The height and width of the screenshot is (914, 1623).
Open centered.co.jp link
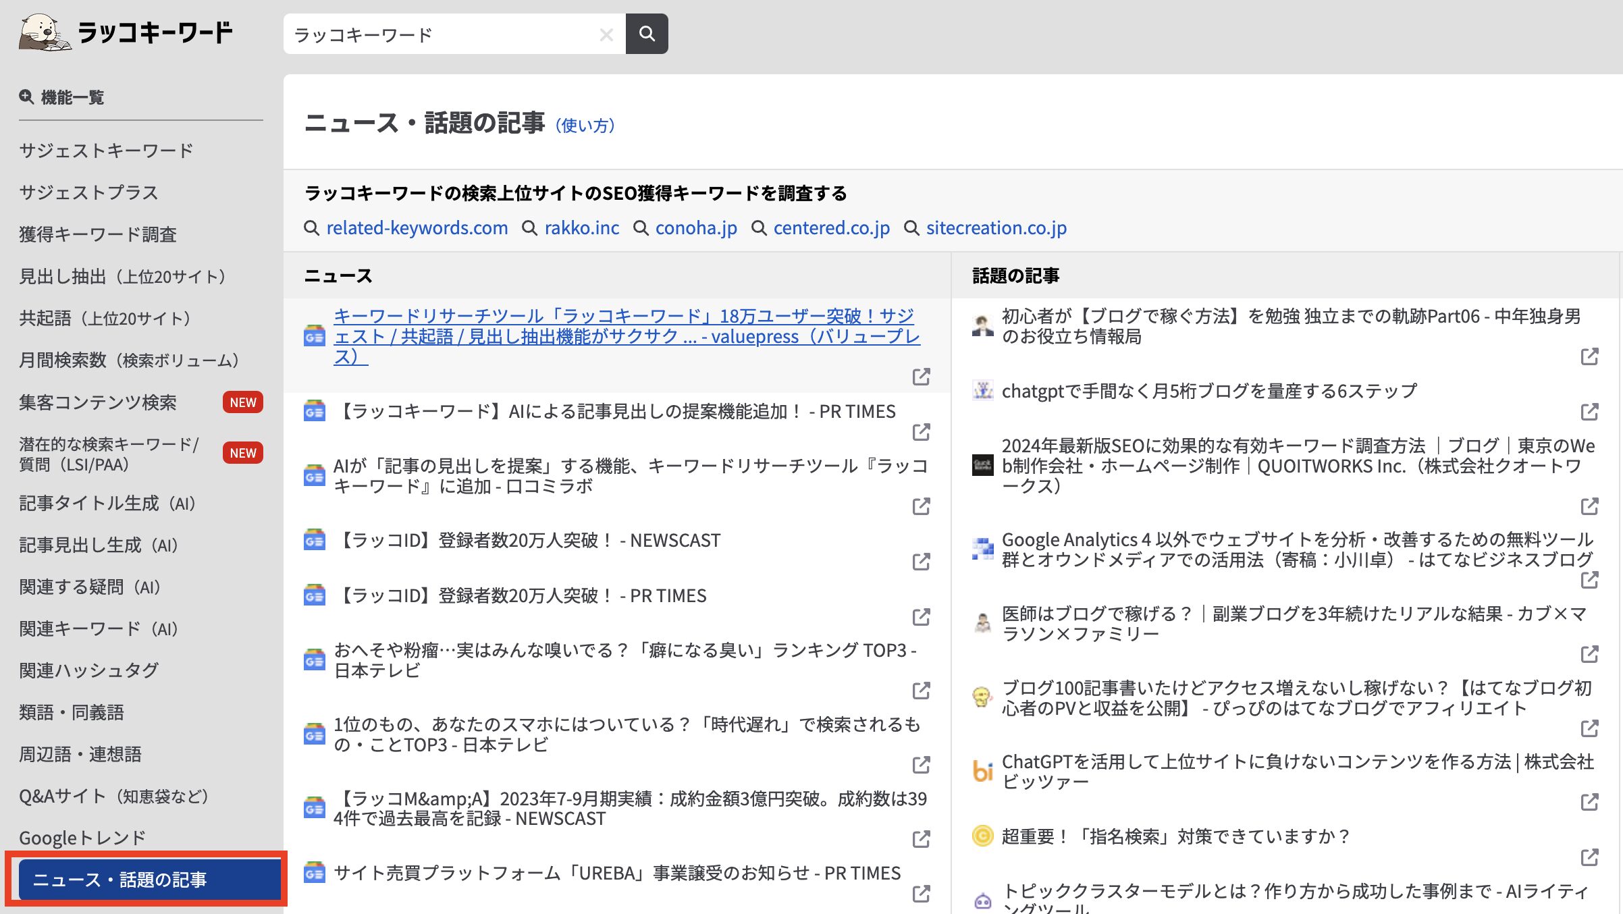(x=832, y=228)
